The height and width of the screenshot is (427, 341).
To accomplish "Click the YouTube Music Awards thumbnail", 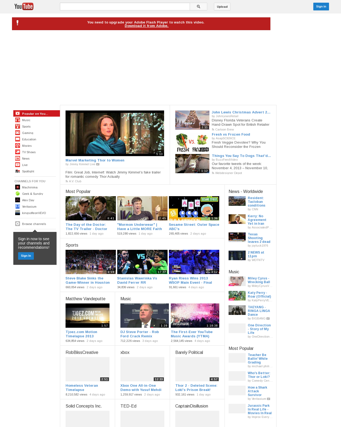I will [x=195, y=315].
